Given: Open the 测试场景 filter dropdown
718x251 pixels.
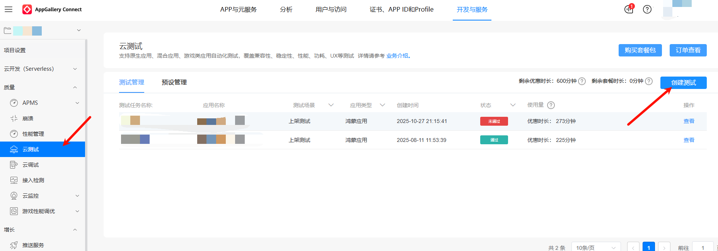Looking at the screenshot, I should pos(331,105).
